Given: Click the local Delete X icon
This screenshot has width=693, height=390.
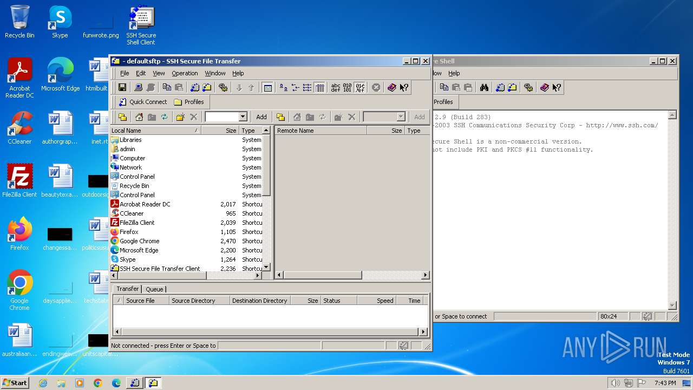Looking at the screenshot, I should click(194, 117).
